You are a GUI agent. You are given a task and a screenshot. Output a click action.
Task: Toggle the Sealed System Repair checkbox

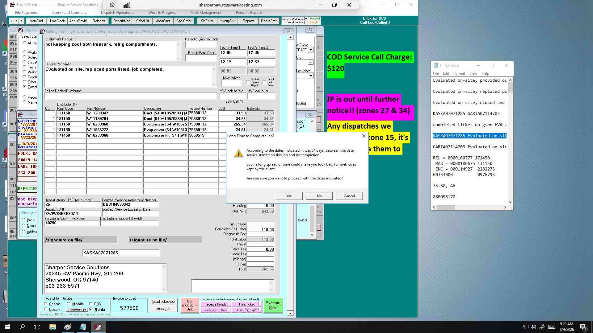(248, 82)
